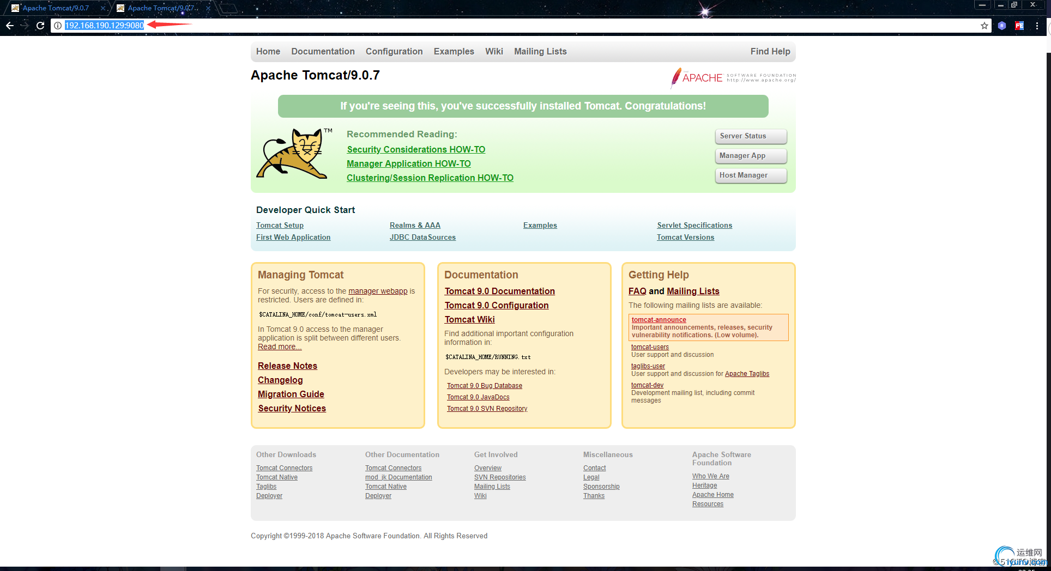Open the browser three-dot menu
Screen dimensions: 1051x571
[1037, 26]
